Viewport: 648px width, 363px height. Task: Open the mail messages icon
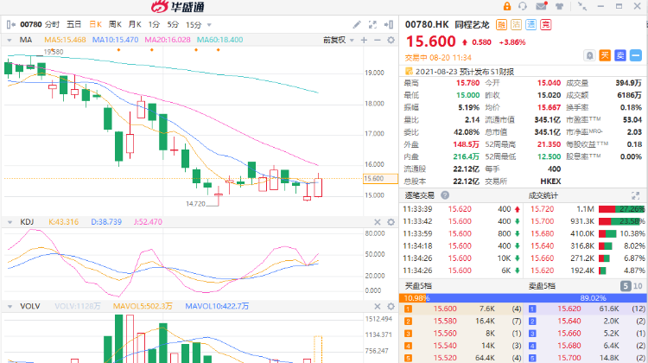point(542,6)
